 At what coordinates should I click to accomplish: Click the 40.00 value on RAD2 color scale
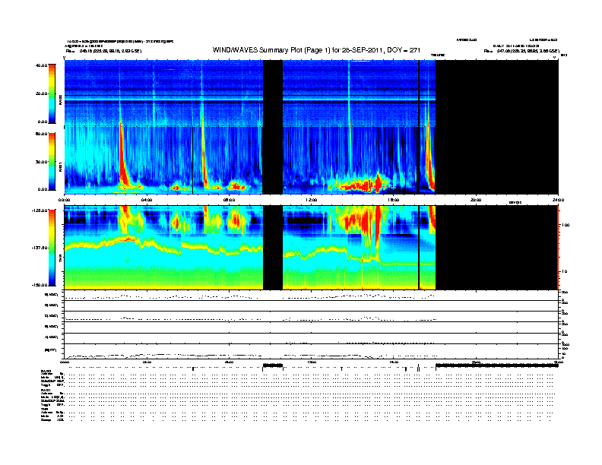41,65
